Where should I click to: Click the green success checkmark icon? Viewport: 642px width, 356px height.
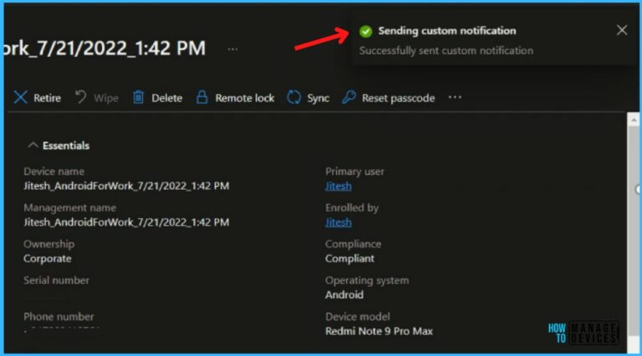365,31
